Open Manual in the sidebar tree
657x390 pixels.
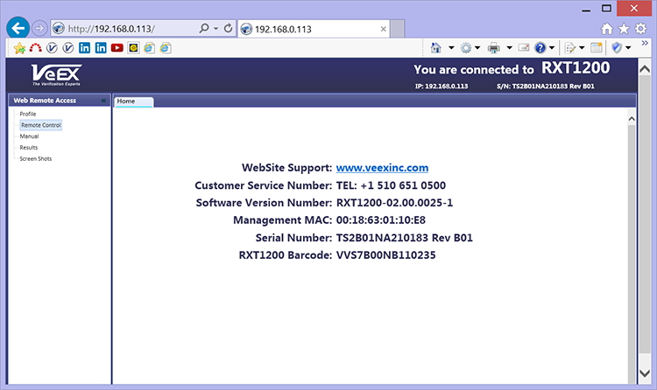(29, 136)
